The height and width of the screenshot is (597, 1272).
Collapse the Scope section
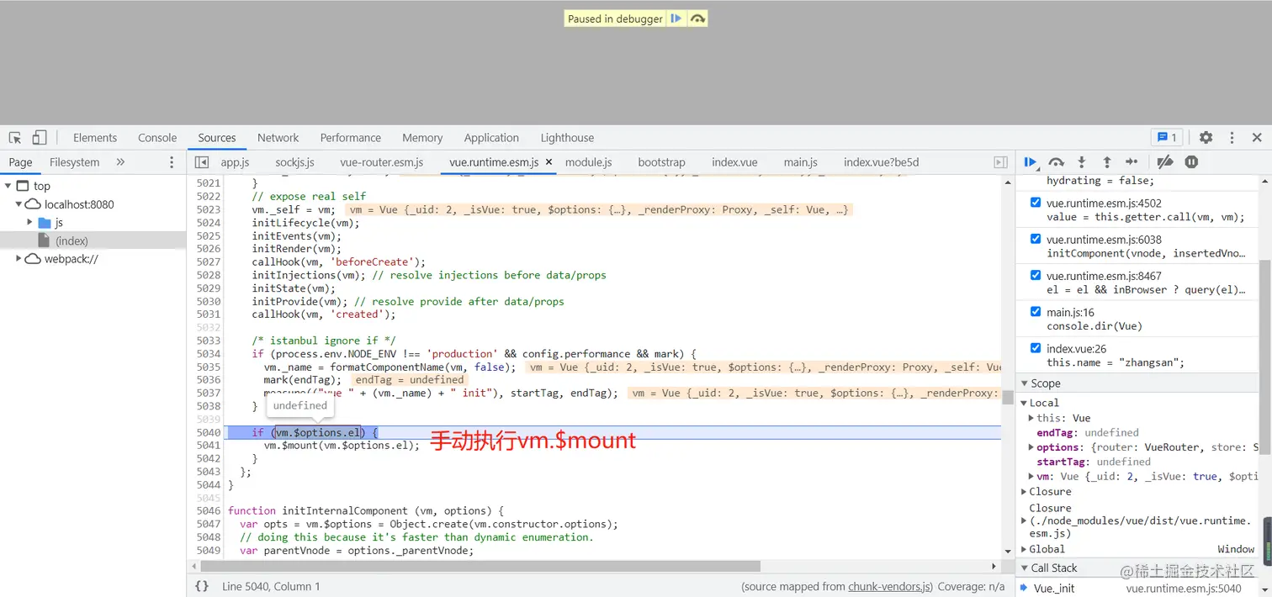tap(1025, 383)
